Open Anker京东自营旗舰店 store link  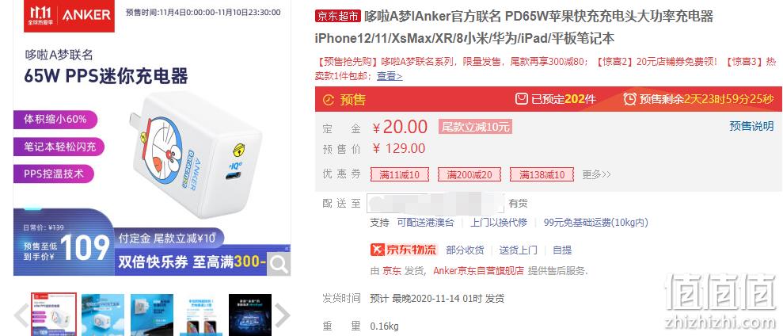tap(478, 271)
